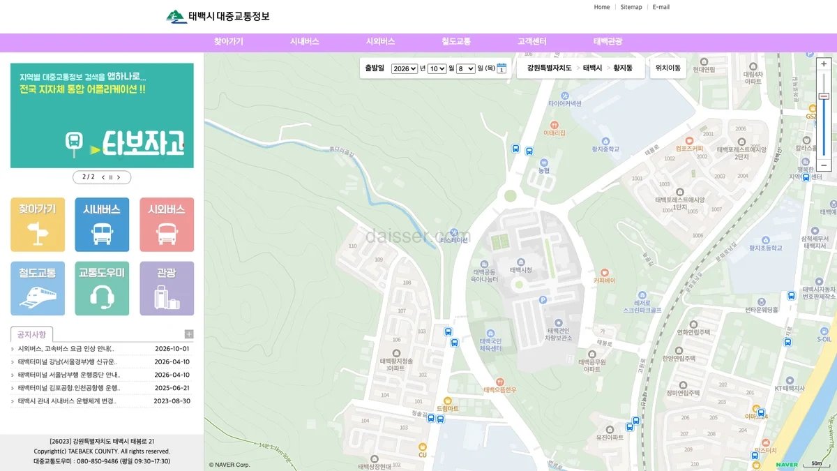
Task: Click the 타이어커넥션 map marker icon
Action: coord(565,94)
